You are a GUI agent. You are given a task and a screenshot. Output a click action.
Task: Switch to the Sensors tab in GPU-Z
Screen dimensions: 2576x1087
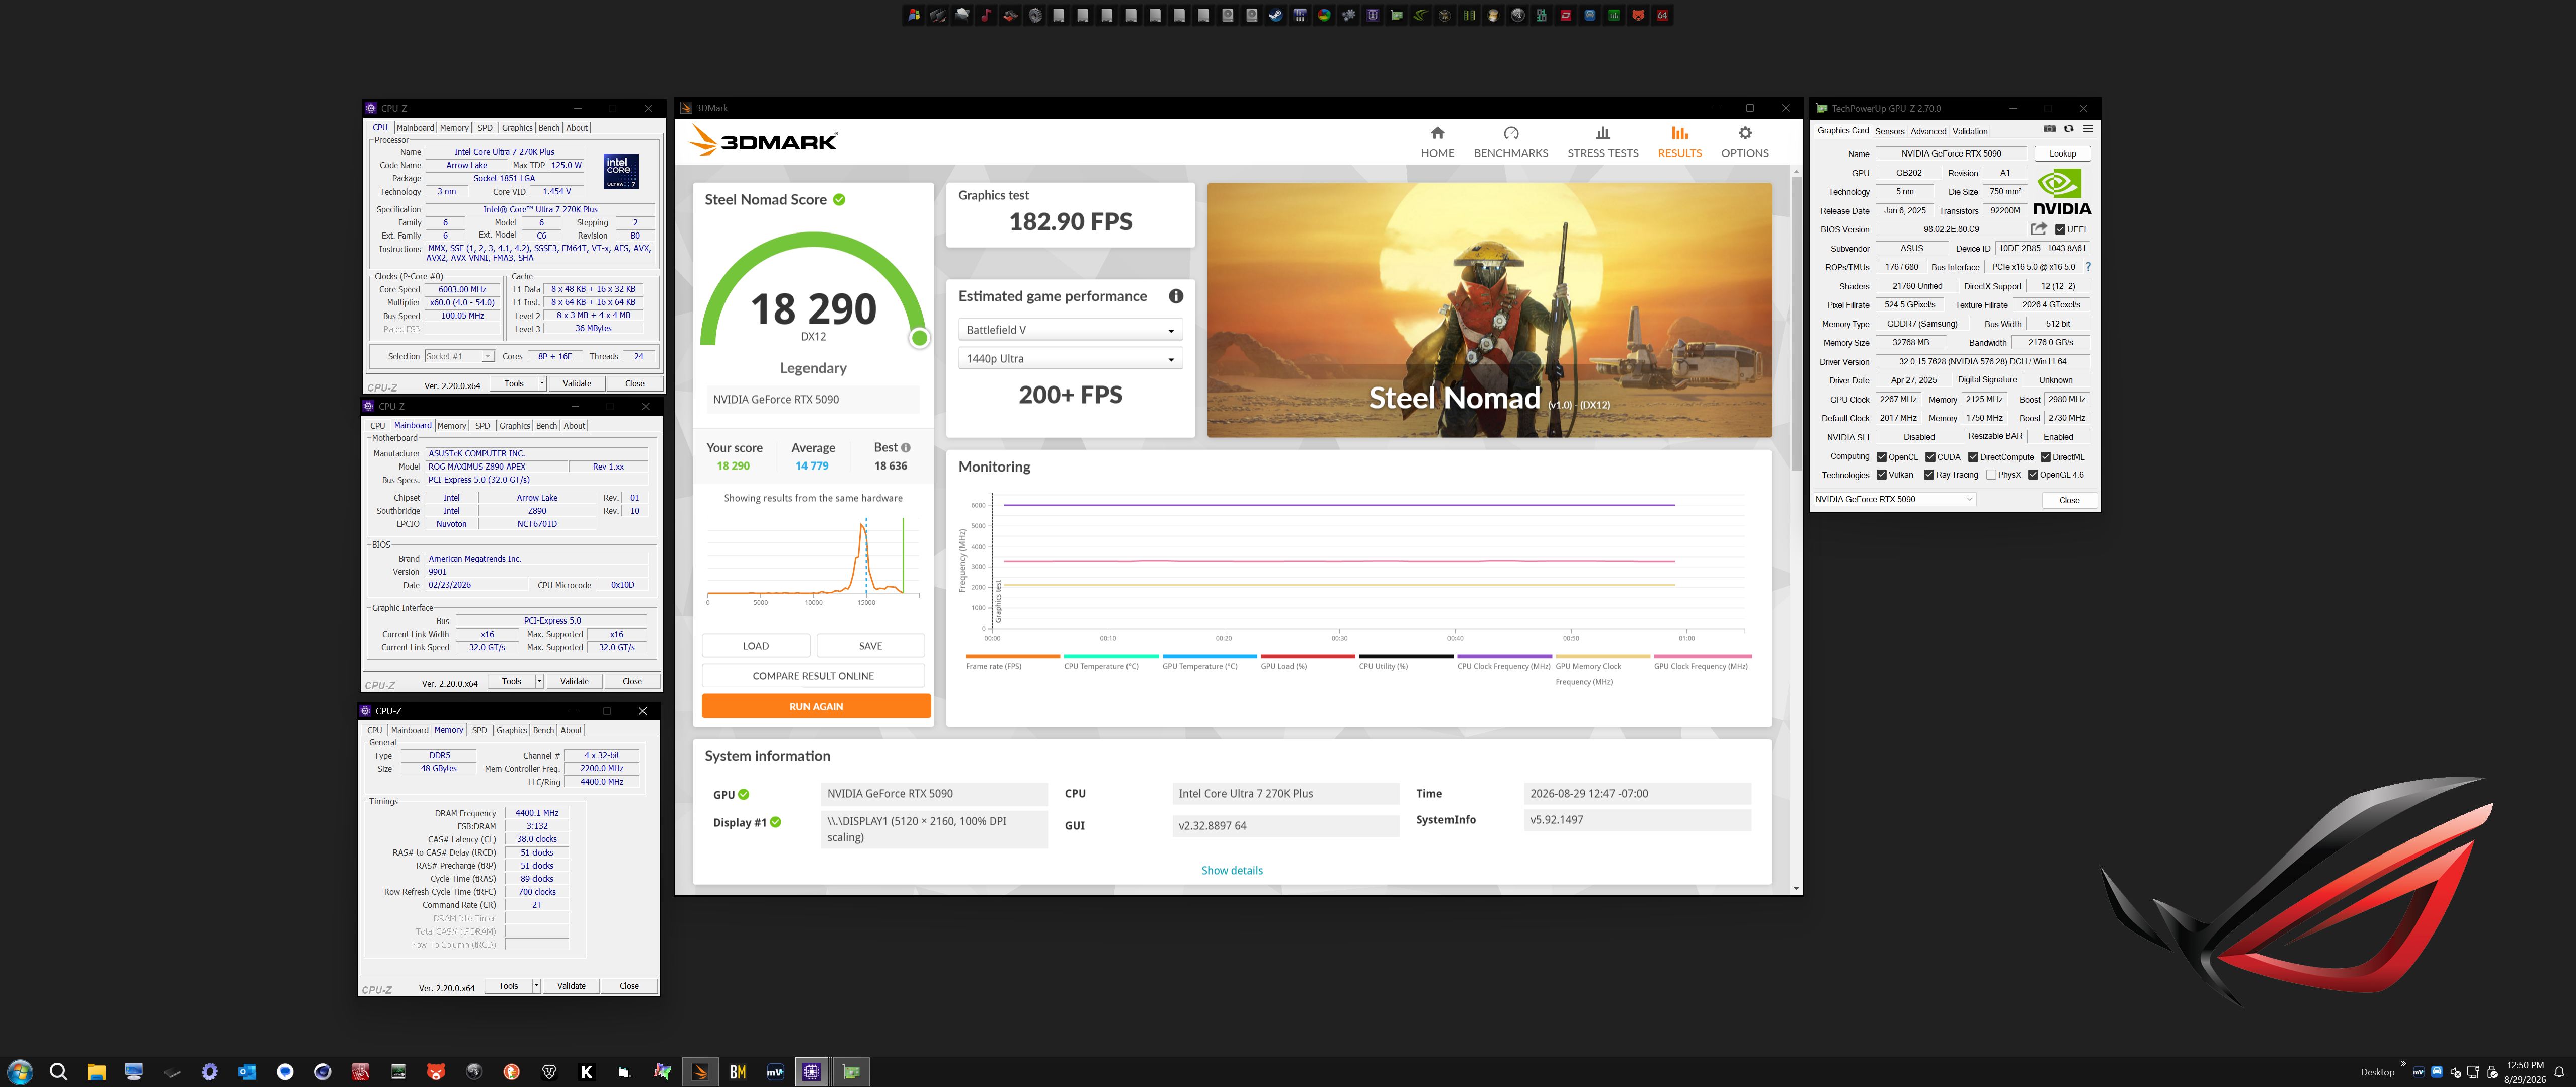[x=1889, y=131]
